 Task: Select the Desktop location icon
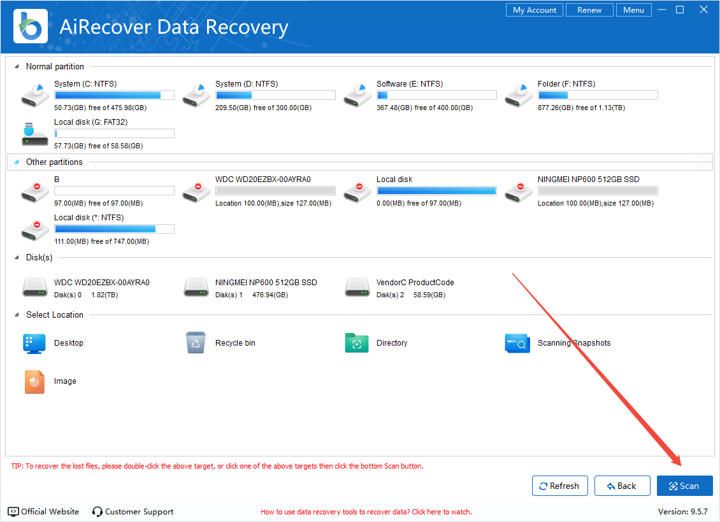click(35, 342)
